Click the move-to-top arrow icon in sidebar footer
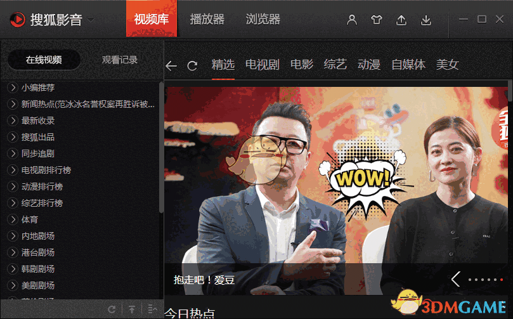Screen dimensions: 513x319 (131, 309)
